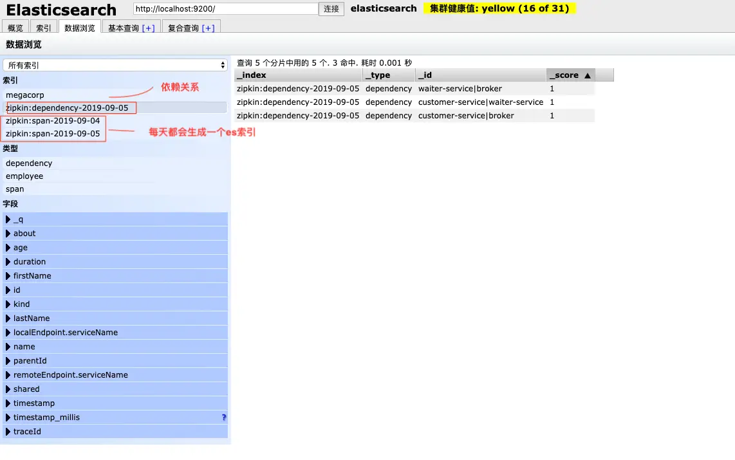Click the yellow cluster health indicator
The width and height of the screenshot is (735, 460).
tap(499, 8)
